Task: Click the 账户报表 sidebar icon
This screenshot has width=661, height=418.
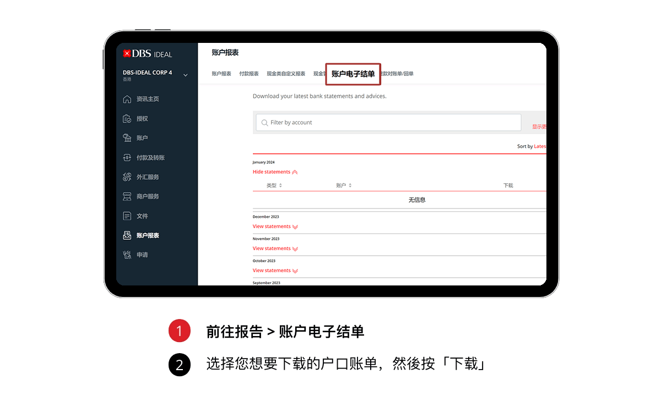Action: (x=127, y=235)
